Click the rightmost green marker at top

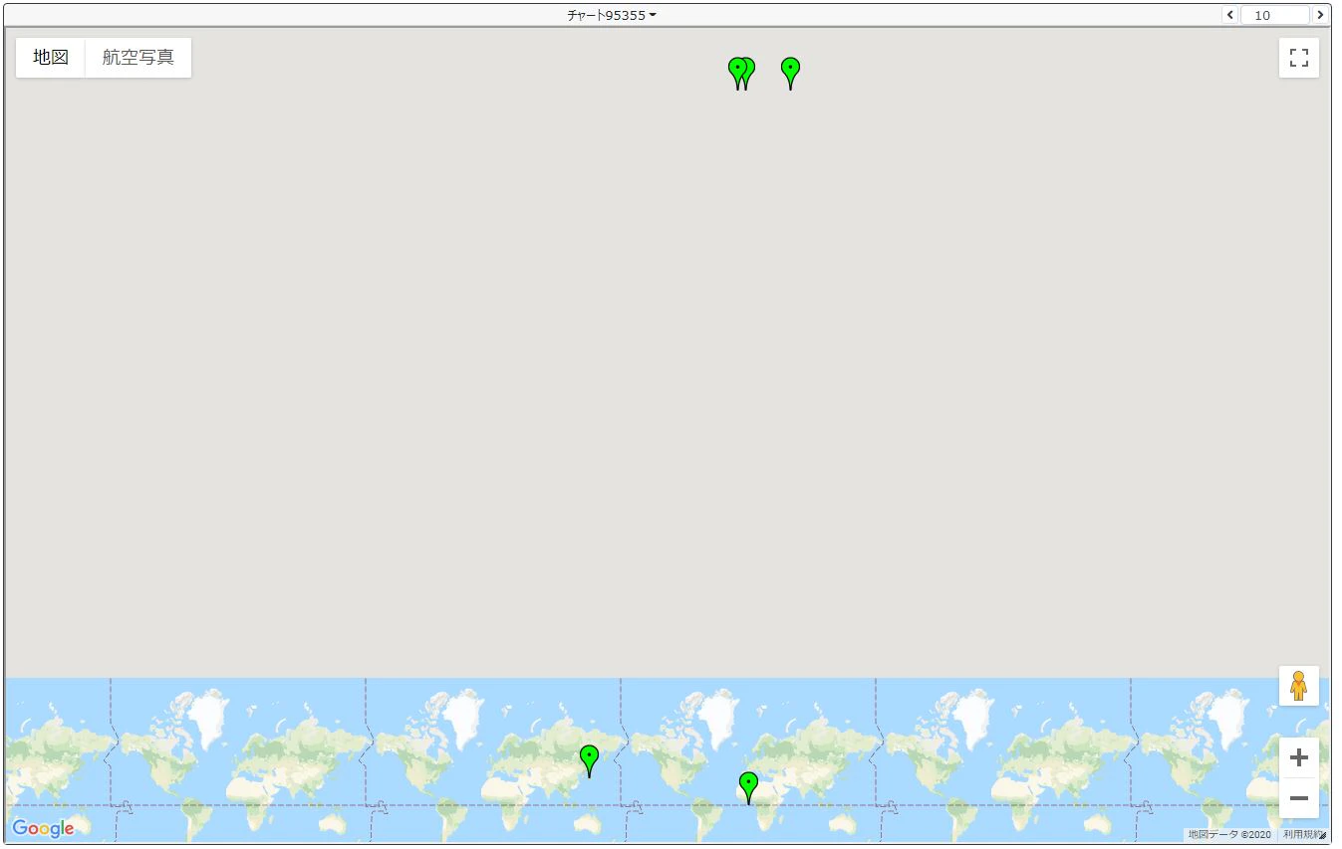790,73
